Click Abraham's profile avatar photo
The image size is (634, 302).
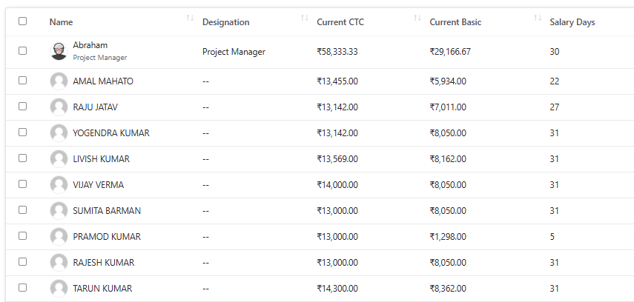pos(59,51)
